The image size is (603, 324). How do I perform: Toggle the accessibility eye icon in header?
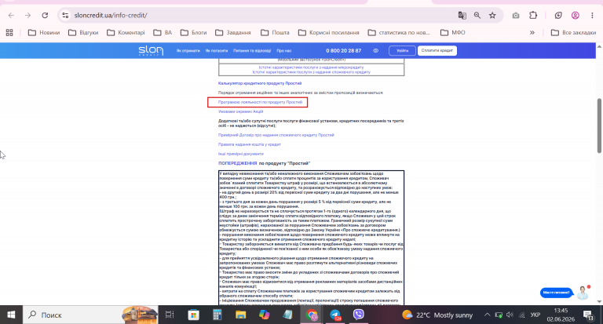click(376, 51)
